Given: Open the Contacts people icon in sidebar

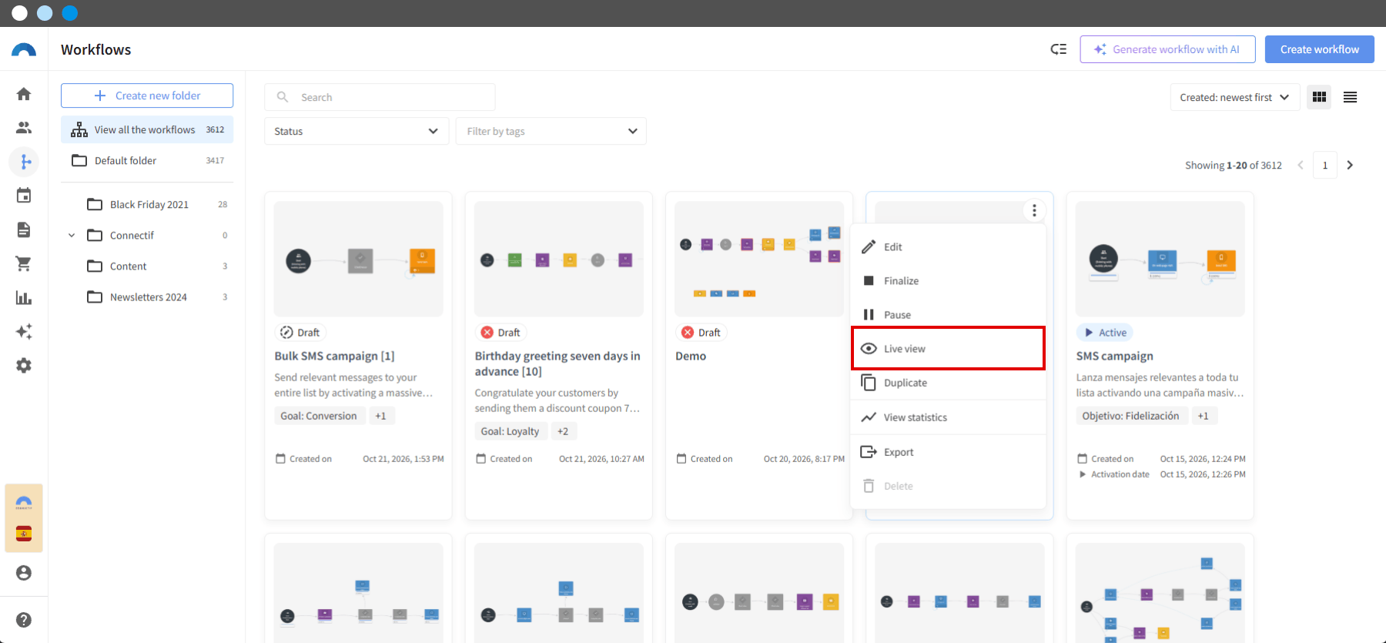Looking at the screenshot, I should tap(24, 128).
